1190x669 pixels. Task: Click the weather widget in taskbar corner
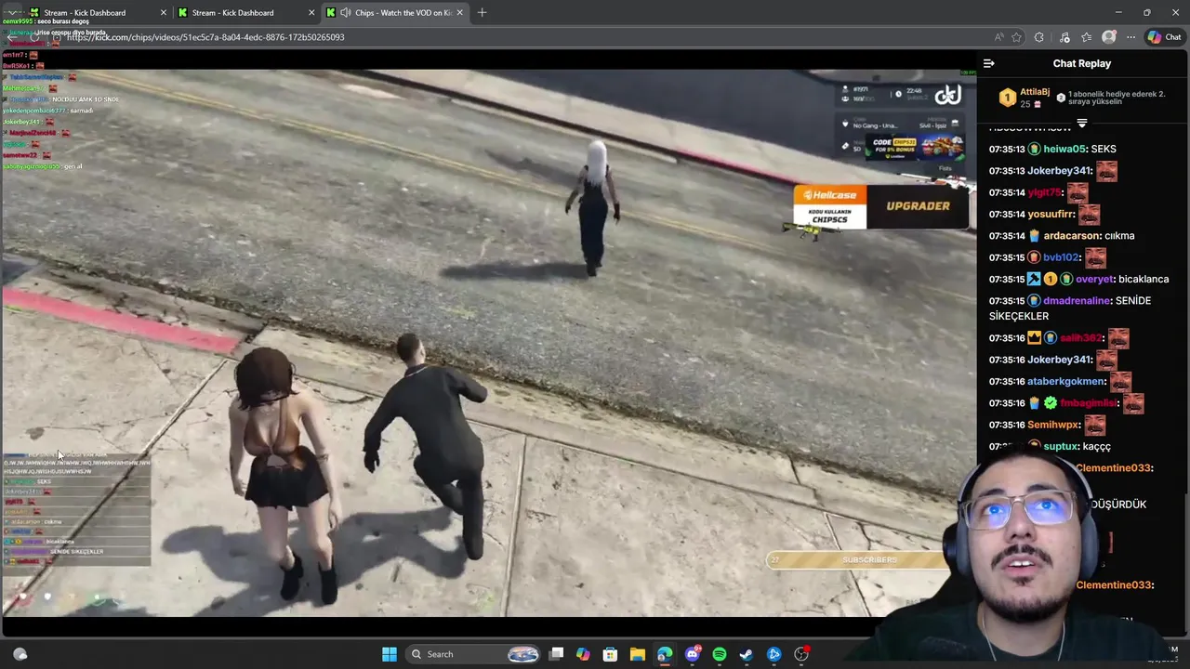tap(20, 654)
